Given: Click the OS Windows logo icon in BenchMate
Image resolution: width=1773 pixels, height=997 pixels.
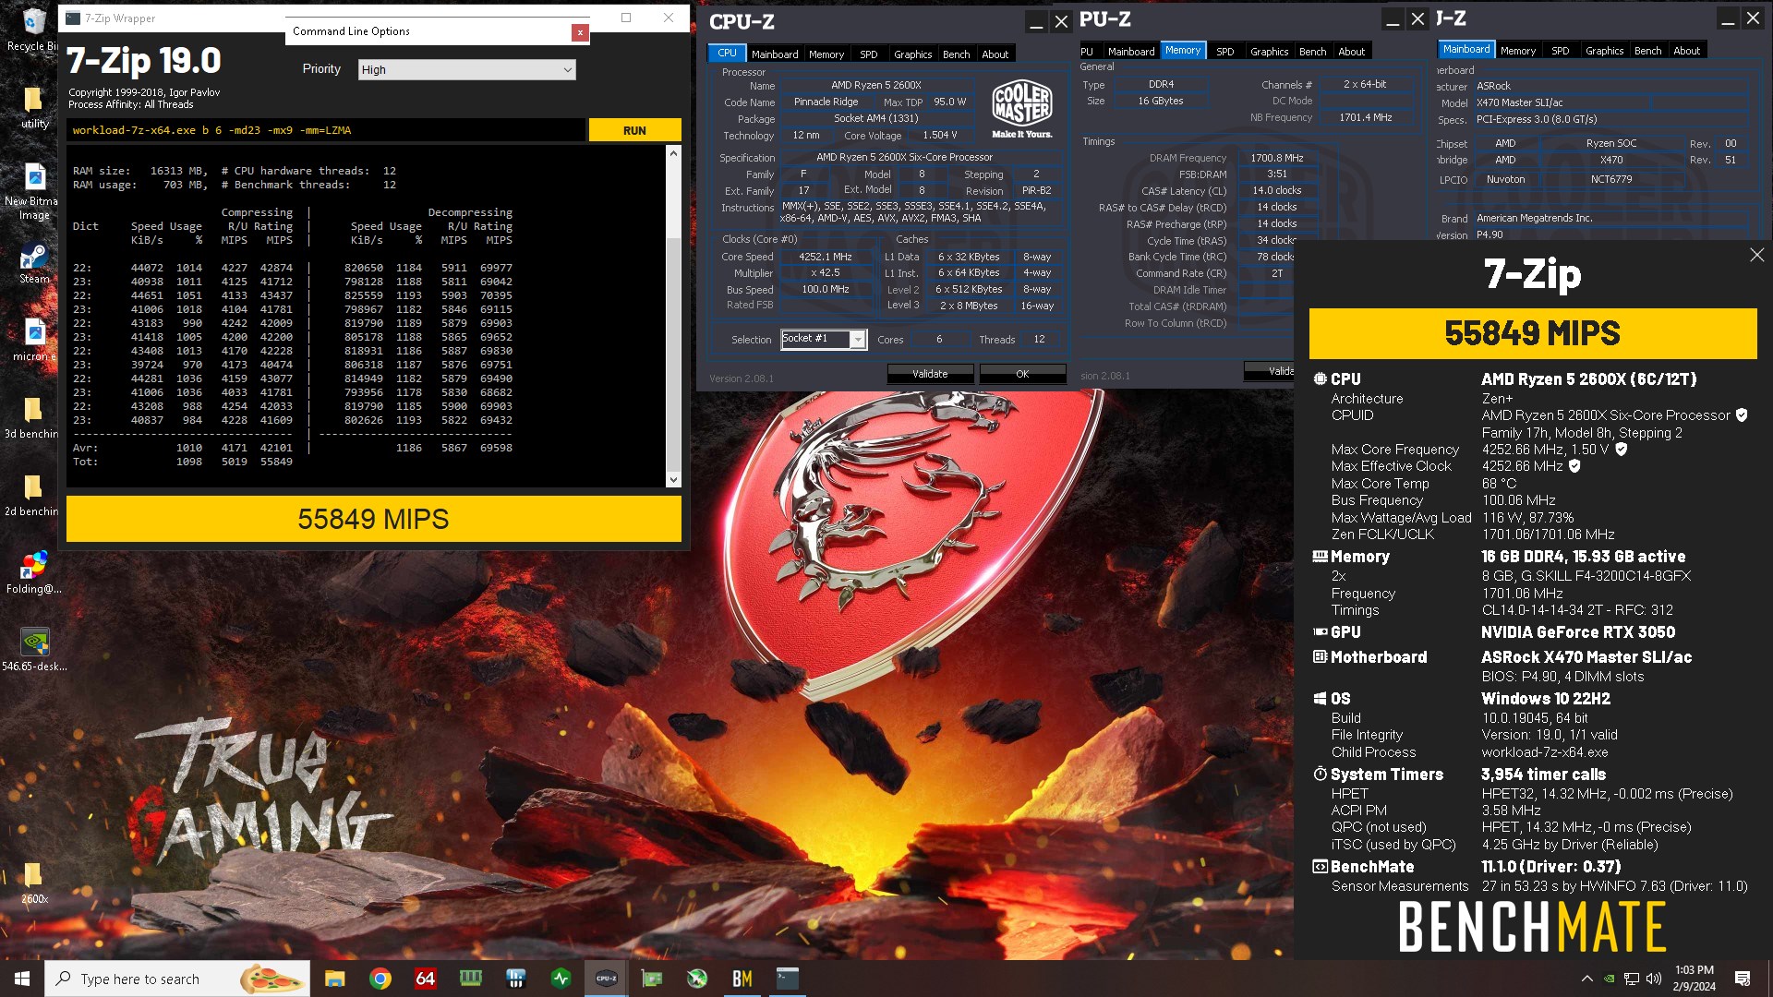Looking at the screenshot, I should click(x=1321, y=699).
